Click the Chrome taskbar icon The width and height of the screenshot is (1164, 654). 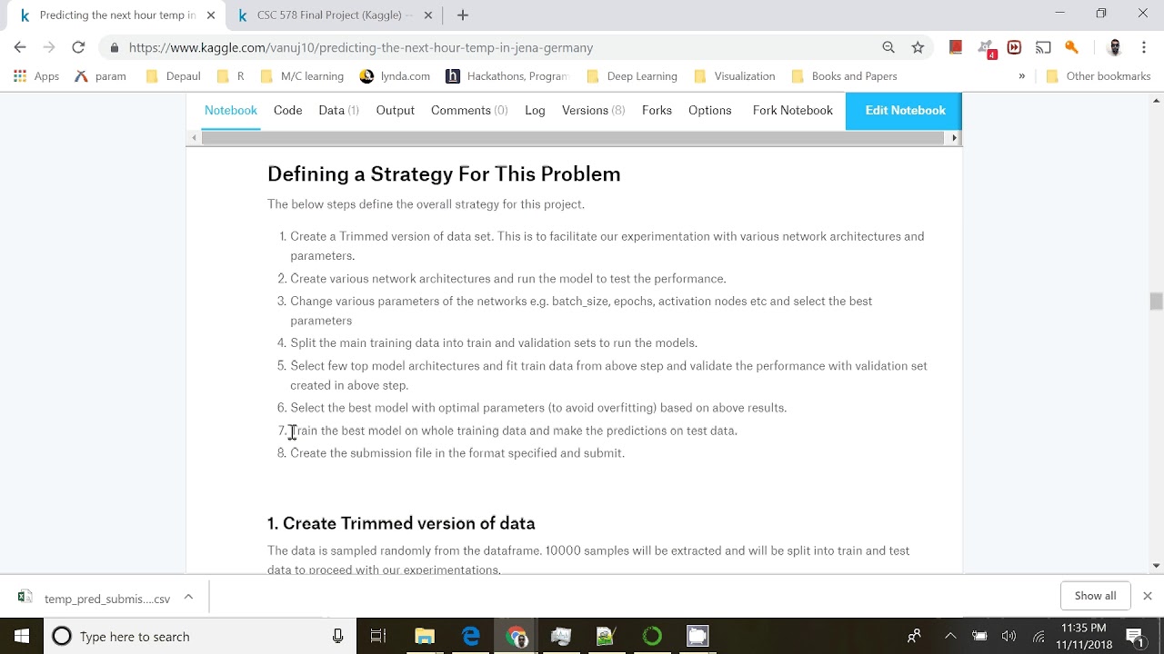(x=517, y=636)
